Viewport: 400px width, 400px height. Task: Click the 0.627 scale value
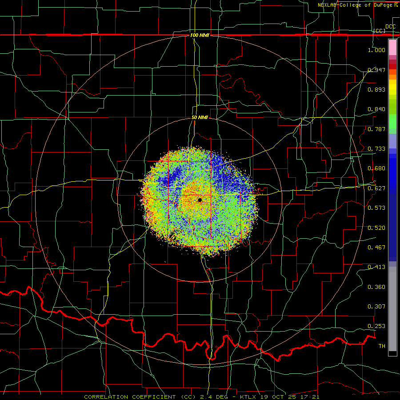click(376, 188)
